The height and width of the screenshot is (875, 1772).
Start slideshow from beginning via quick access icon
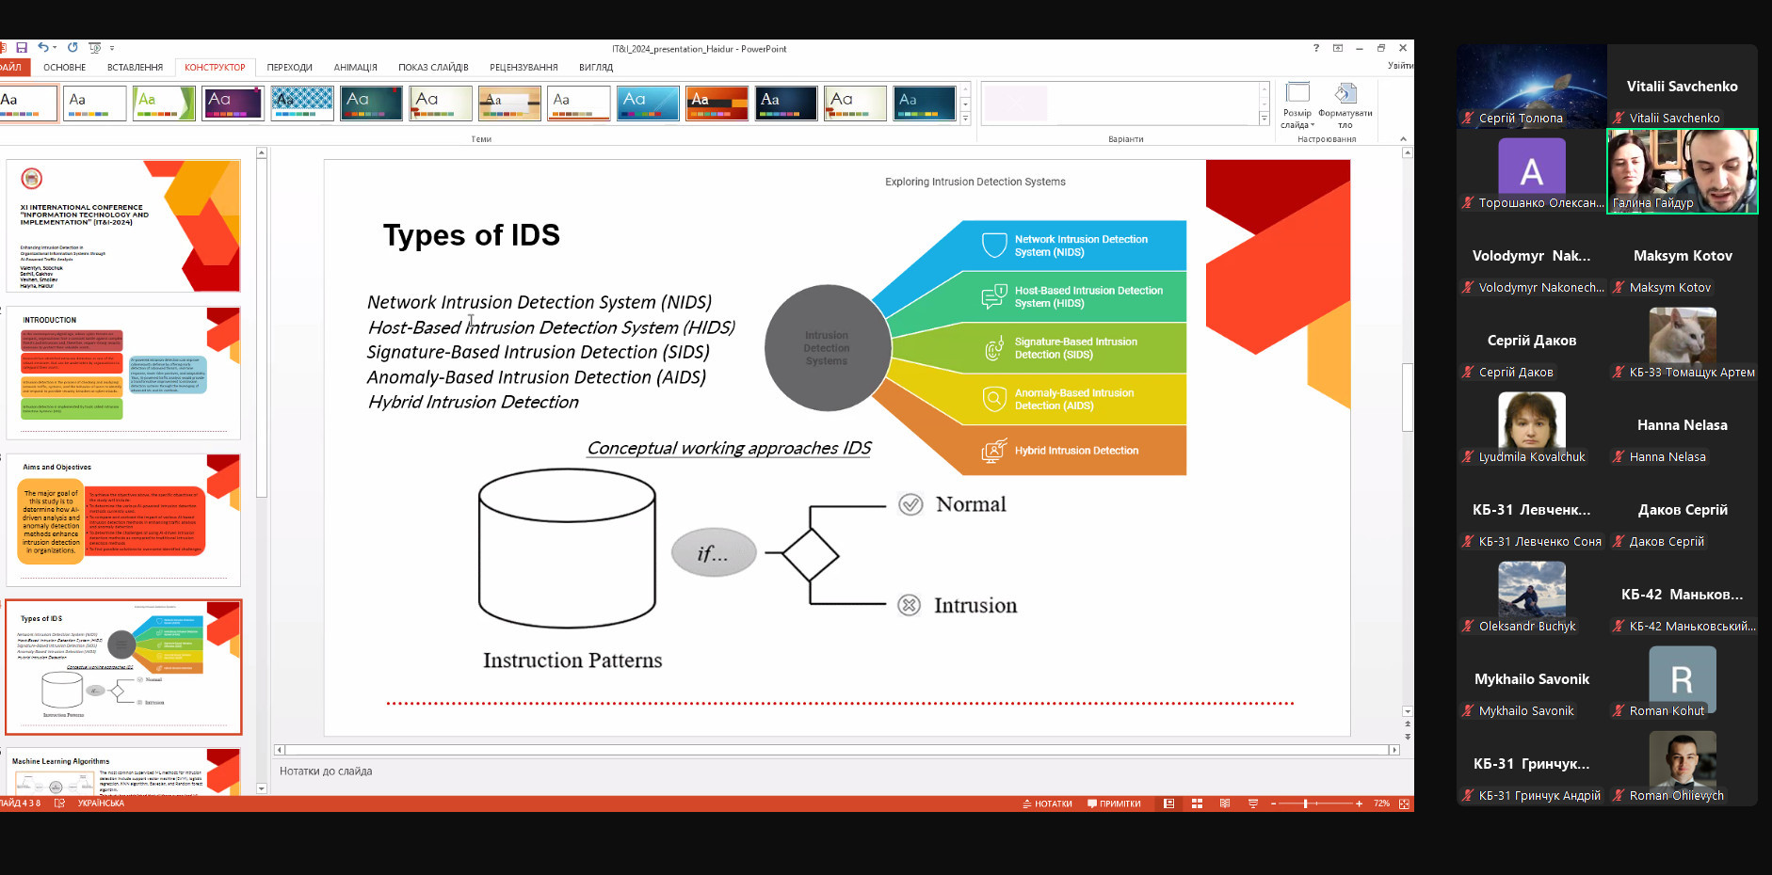(x=94, y=48)
